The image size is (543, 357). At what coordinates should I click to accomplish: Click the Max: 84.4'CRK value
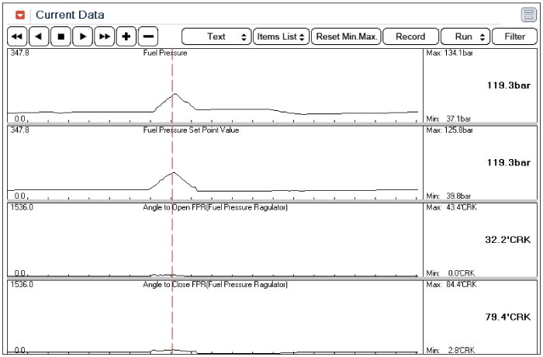451,285
